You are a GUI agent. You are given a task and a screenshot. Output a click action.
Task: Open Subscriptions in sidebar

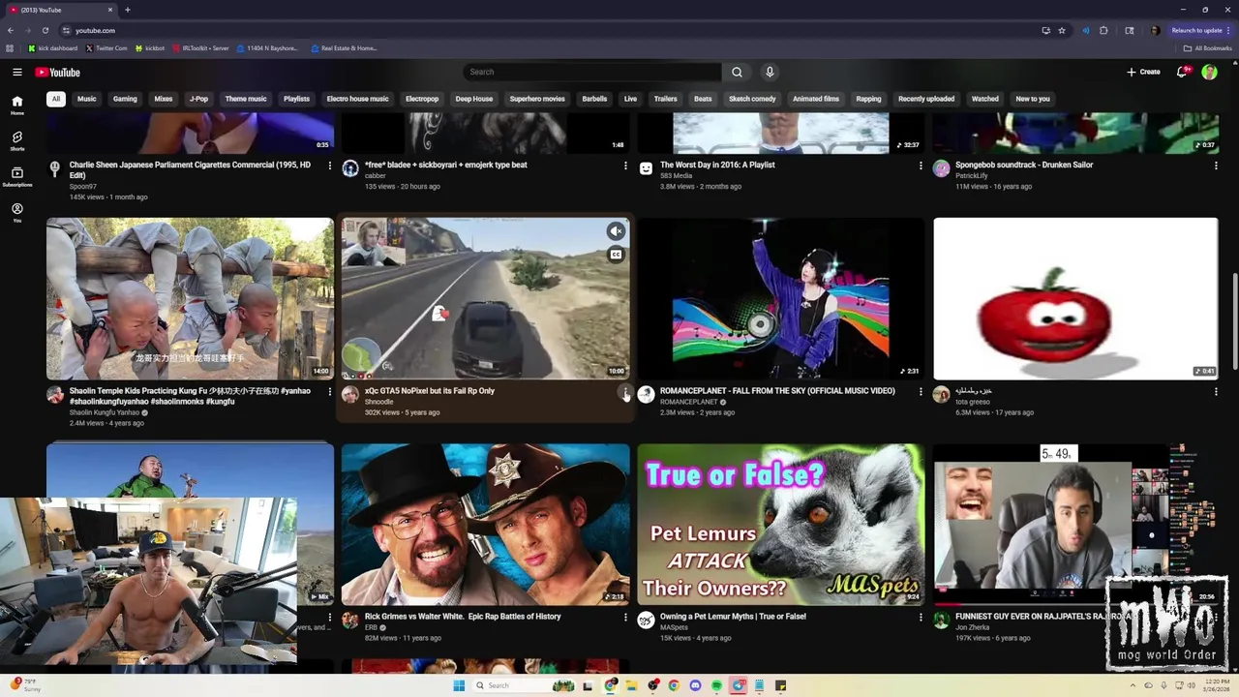[17, 177]
